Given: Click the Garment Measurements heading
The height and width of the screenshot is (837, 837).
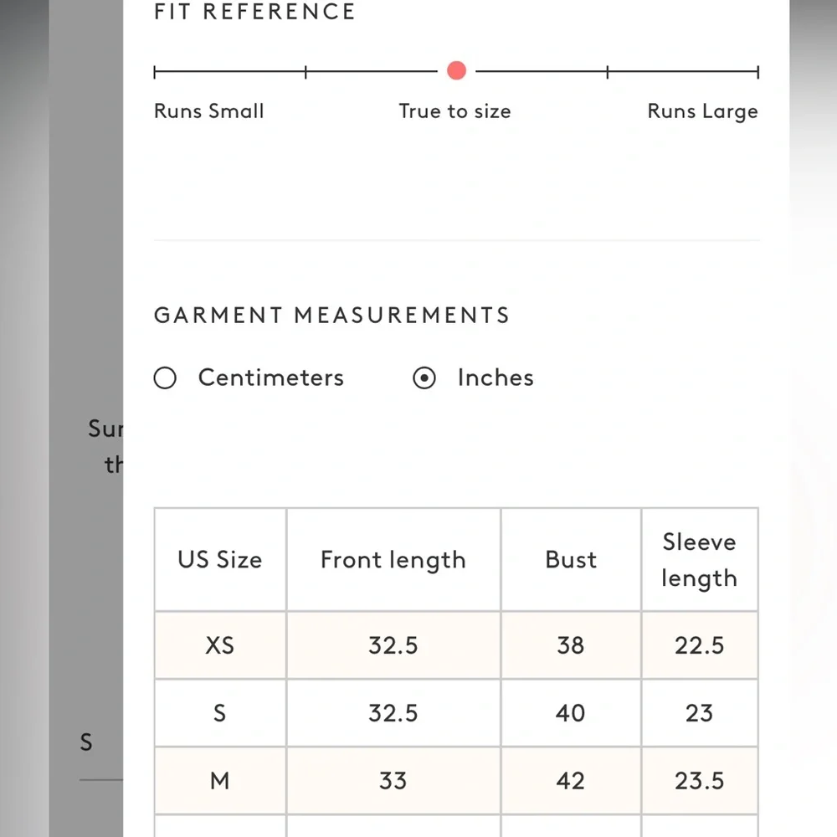Looking at the screenshot, I should 331,315.
